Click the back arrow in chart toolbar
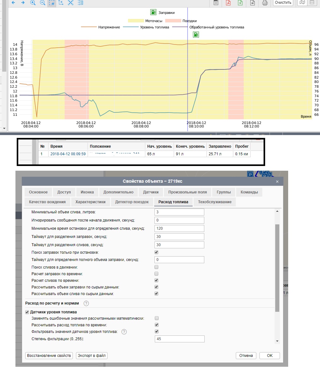The width and height of the screenshot is (320, 367). (13, 3)
